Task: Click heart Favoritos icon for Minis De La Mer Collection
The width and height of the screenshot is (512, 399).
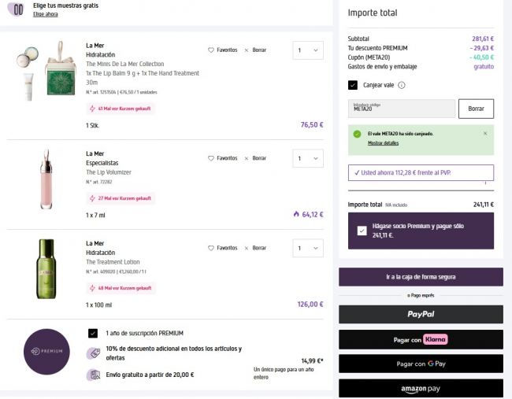Action: [x=211, y=50]
